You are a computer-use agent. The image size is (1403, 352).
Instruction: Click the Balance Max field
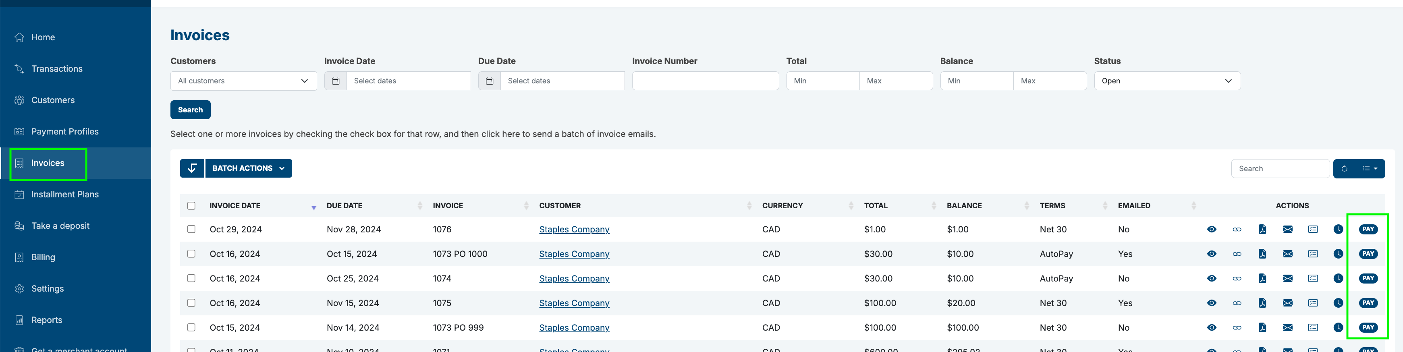click(x=1050, y=81)
